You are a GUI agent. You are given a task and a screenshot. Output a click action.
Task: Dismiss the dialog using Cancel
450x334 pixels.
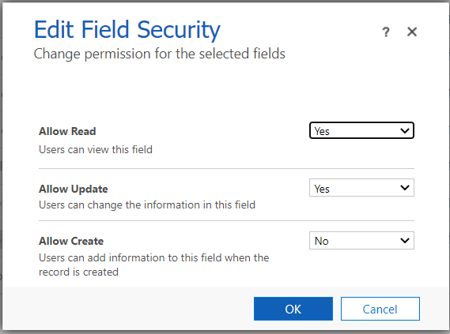[x=380, y=309]
